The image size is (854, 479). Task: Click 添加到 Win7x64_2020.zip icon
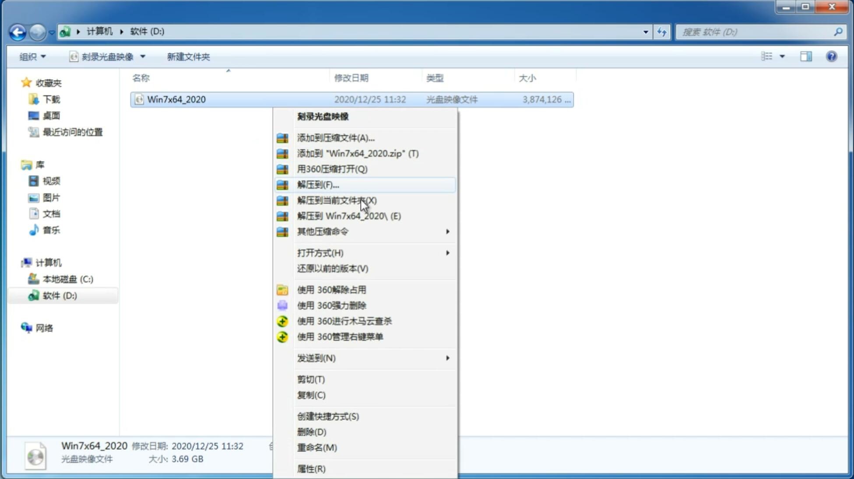coord(283,153)
